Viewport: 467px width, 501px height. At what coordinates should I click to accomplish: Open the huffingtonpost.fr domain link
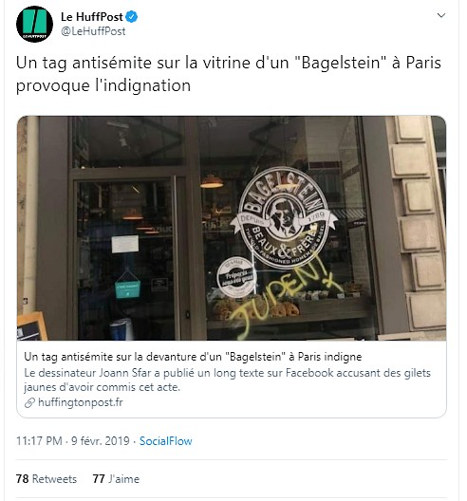click(x=81, y=402)
